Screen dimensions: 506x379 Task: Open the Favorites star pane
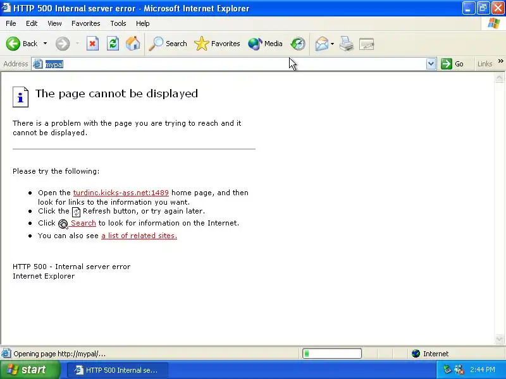click(x=217, y=44)
